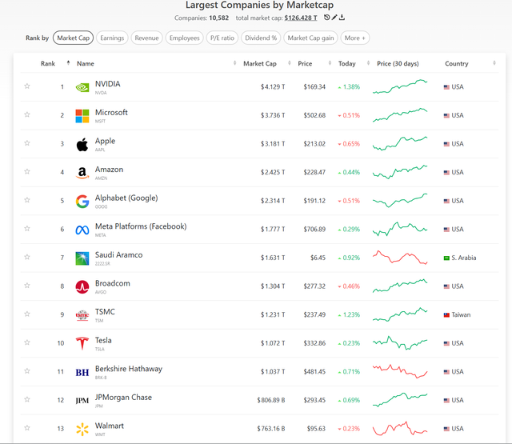512x444 pixels.
Task: Click the Berkshire Hathaway BH logo
Action: (x=82, y=372)
